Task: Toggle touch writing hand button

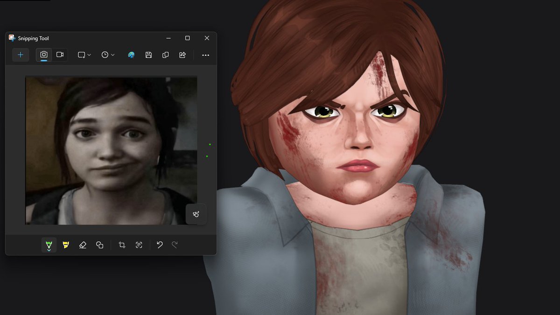Action: click(196, 214)
